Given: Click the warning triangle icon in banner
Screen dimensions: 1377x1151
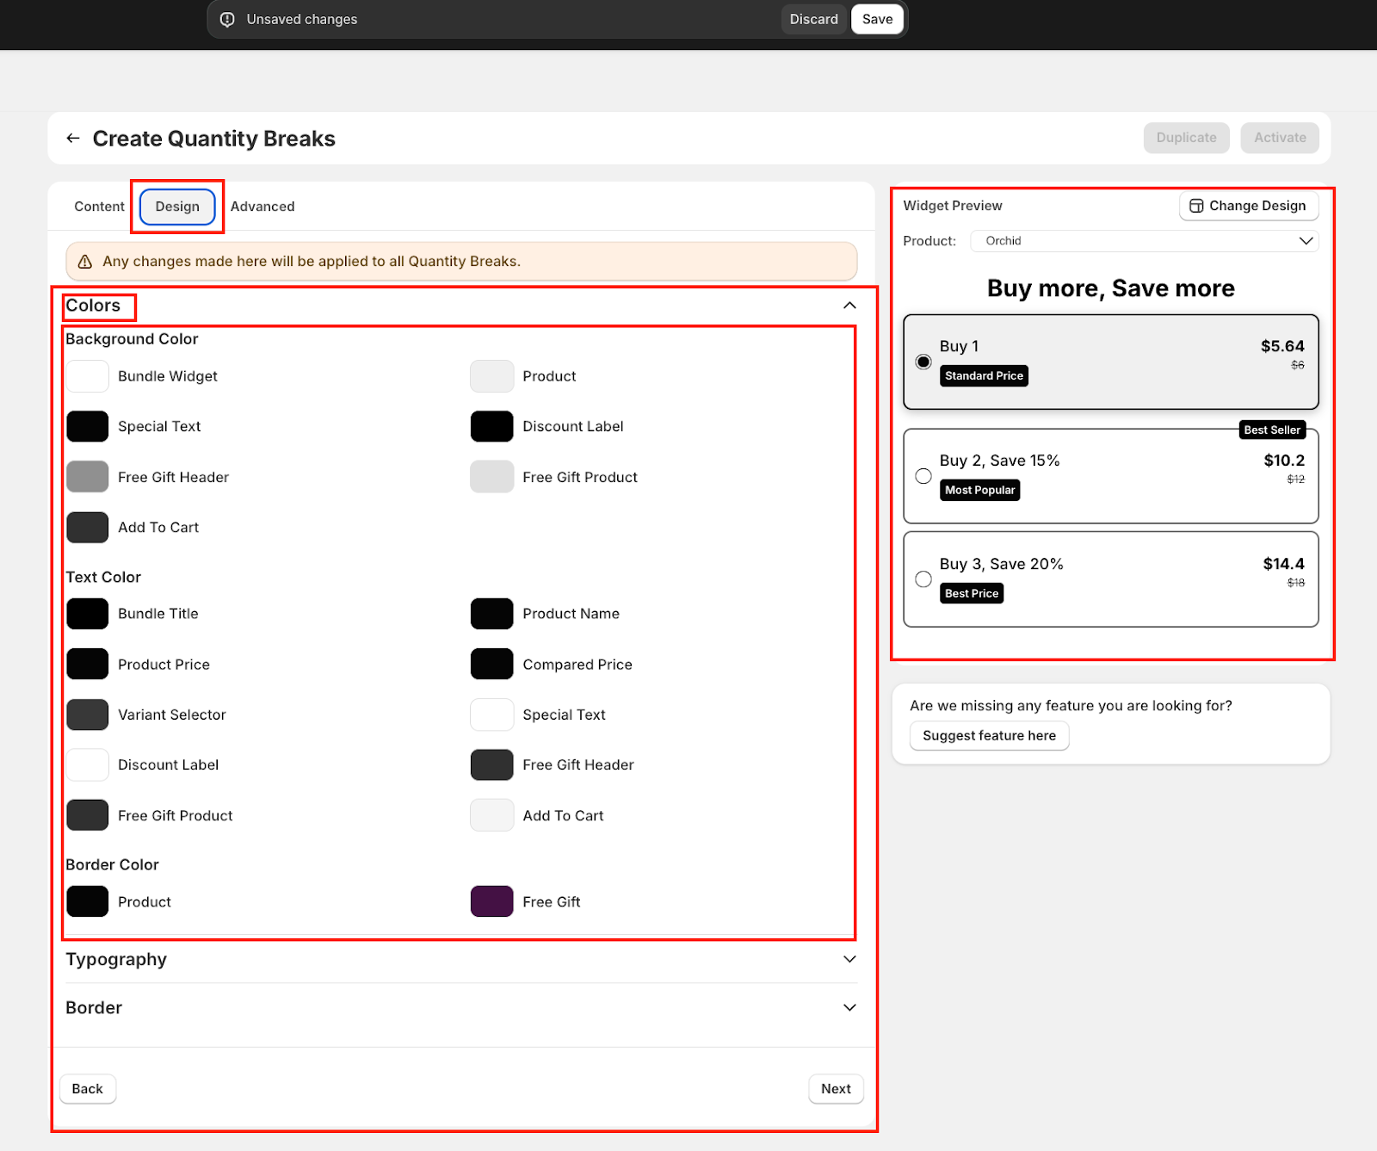Looking at the screenshot, I should (85, 262).
